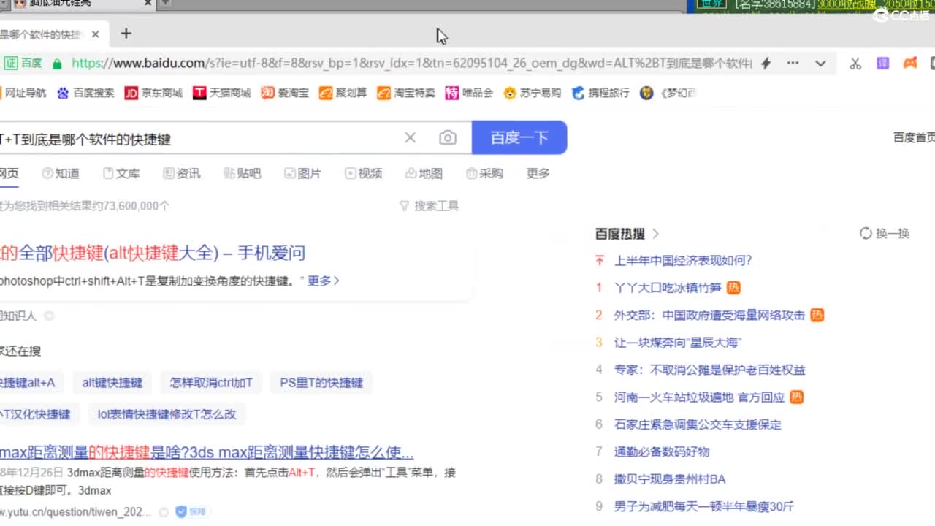Screen dimensions: 935x526
Task: Open 网址导航 bookmark
Action: point(23,93)
